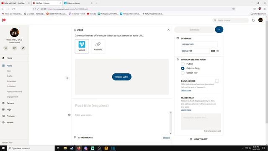
Task: Click the Post title field
Action: (122, 105)
